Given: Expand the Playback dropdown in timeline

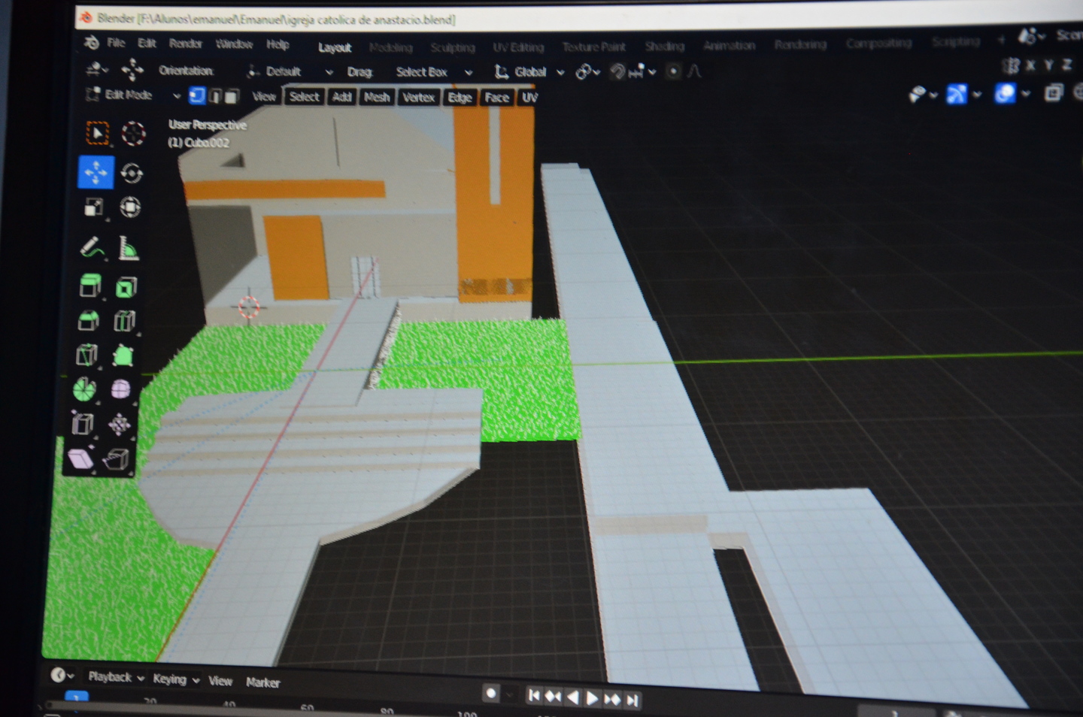Looking at the screenshot, I should pos(116,676).
